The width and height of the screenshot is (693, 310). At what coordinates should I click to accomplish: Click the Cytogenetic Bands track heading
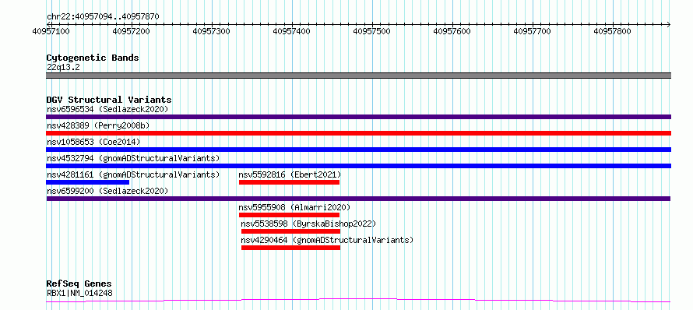click(x=93, y=58)
